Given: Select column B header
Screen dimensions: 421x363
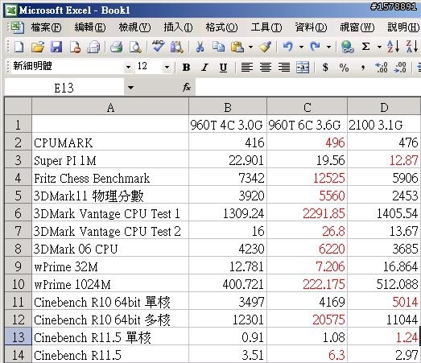Looking at the screenshot, I should 228,107.
